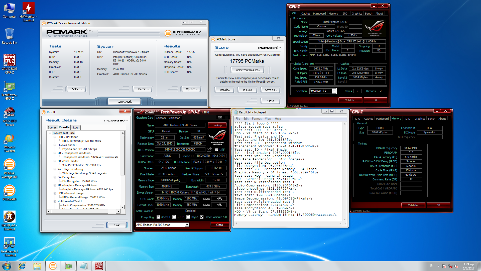Viewport: 481px width, 271px height.
Task: Open the AMD Radeon R9 200 Series dropdown
Action: [187, 225]
